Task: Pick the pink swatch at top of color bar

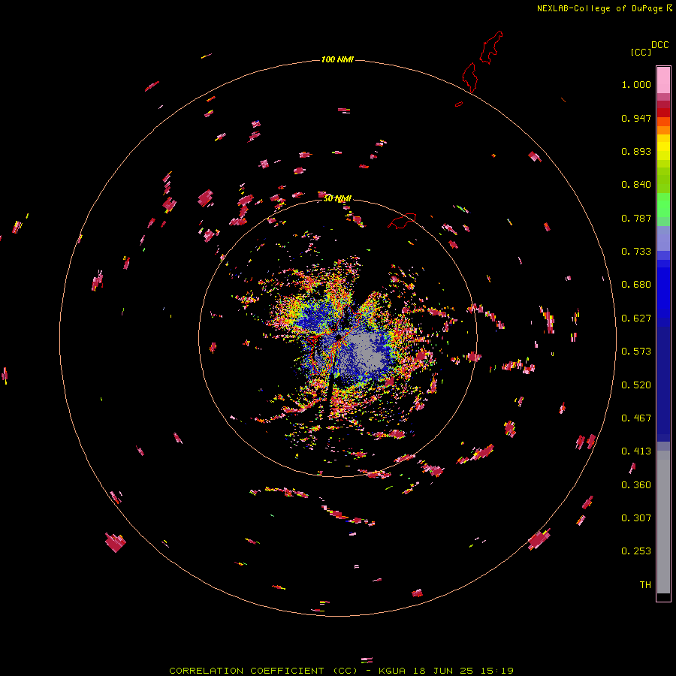Action: click(663, 80)
